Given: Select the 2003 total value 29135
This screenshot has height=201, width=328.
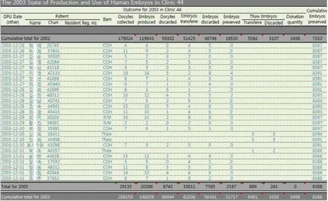Looking at the screenshot, I should (125, 187).
